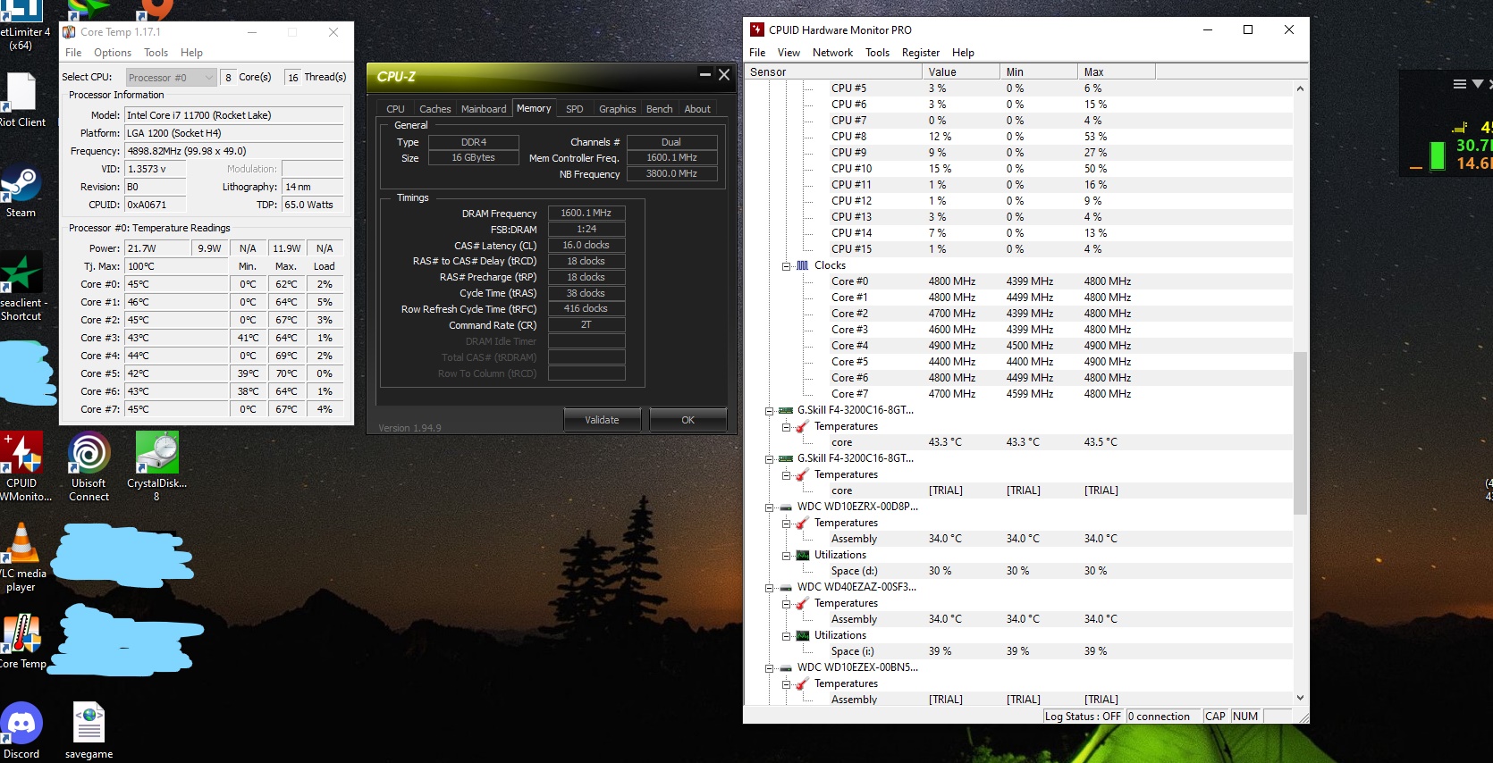Click the drive icon beside WDC WD10EZEX
This screenshot has height=763, width=1493.
(x=786, y=667)
